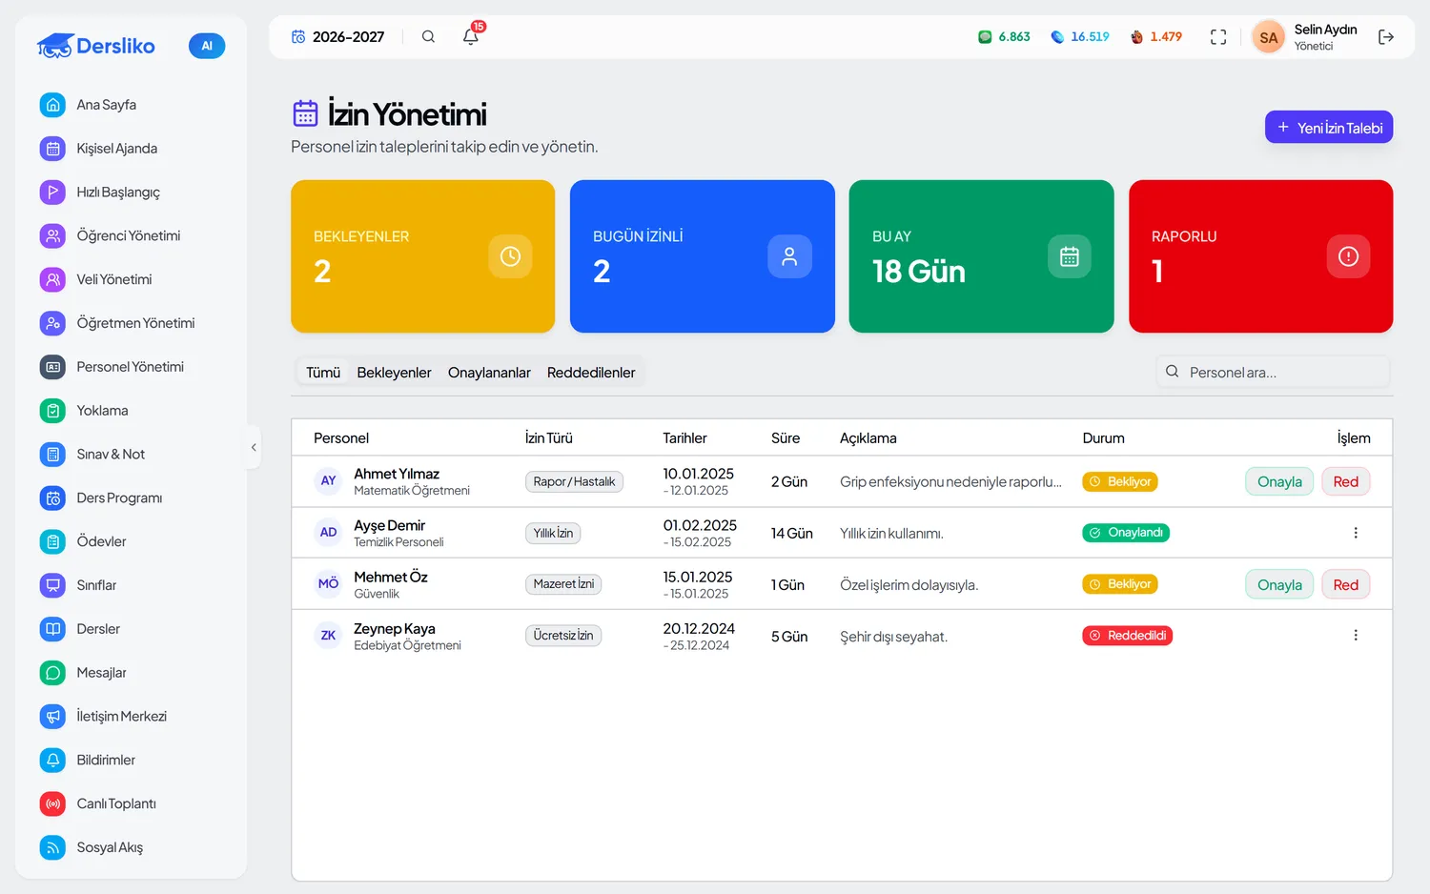The width and height of the screenshot is (1430, 894).
Task: Click the yellow Bekleyenler card
Action: tap(422, 256)
